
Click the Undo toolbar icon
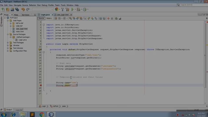[x=23, y=9]
